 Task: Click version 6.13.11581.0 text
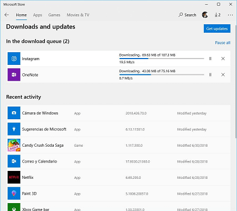point(135,129)
